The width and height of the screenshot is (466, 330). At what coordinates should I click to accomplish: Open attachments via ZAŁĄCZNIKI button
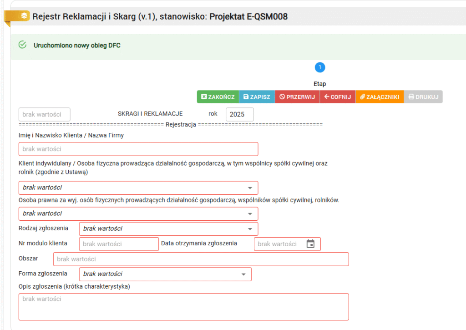[380, 97]
